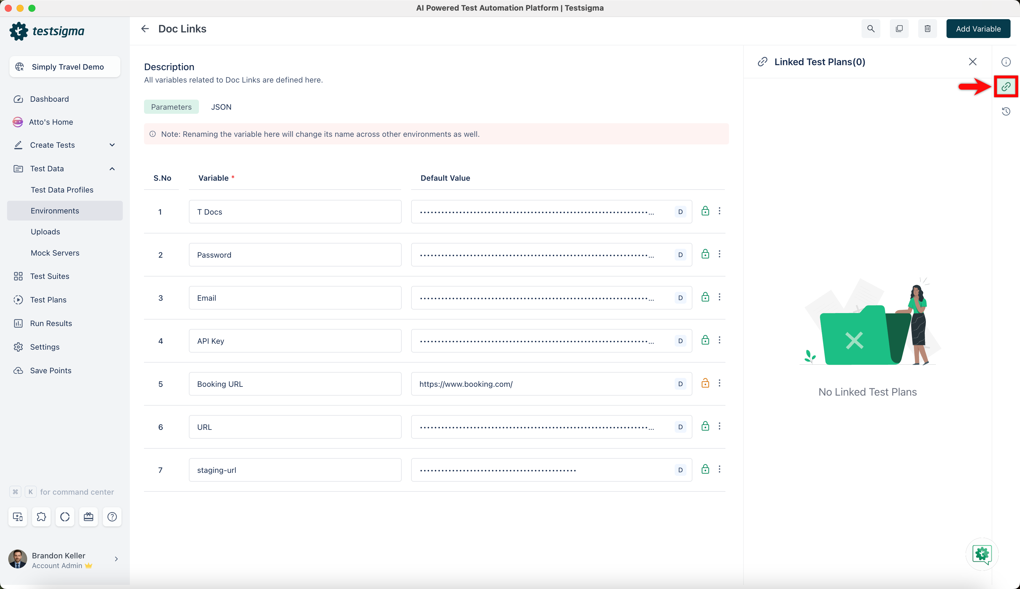The image size is (1020, 589).
Task: Go to Dashboard in sidebar
Action: pyautogui.click(x=49, y=99)
